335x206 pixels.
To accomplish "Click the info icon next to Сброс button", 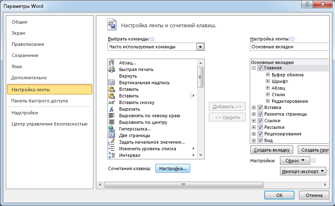I will pyautogui.click(x=313, y=160).
